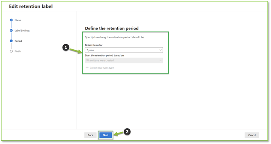Viewport: 271px width, 144px height.
Task: Click the plus icon for new event type
Action: (87, 67)
